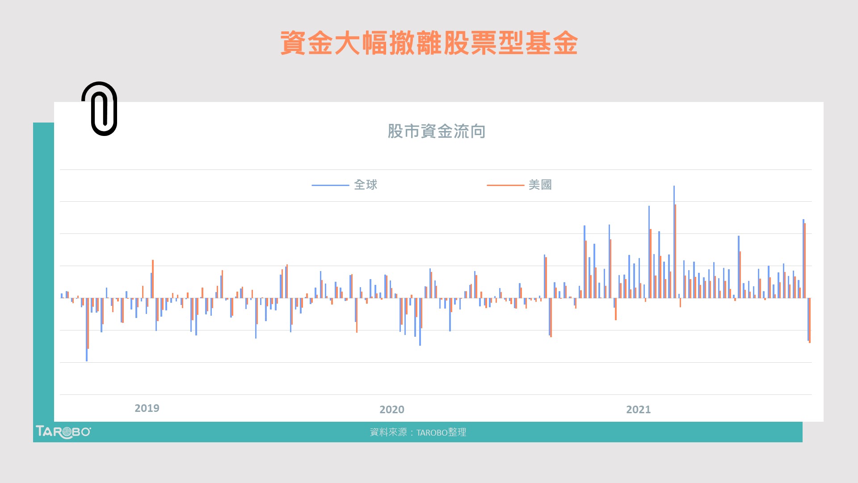Expand the 2019 axis section
858x483 pixels.
pyautogui.click(x=147, y=408)
